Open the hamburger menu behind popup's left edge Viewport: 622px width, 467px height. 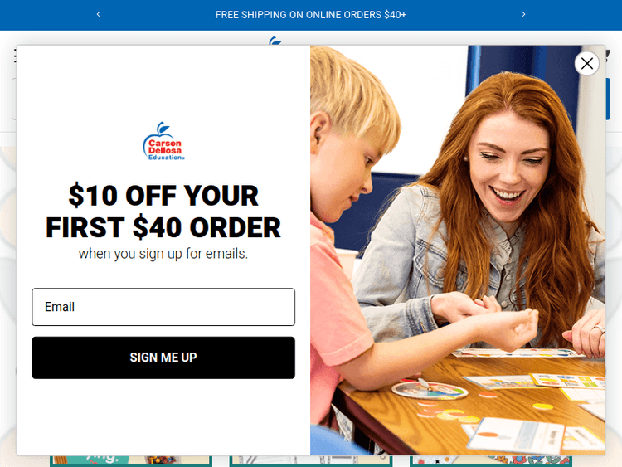tap(15, 56)
